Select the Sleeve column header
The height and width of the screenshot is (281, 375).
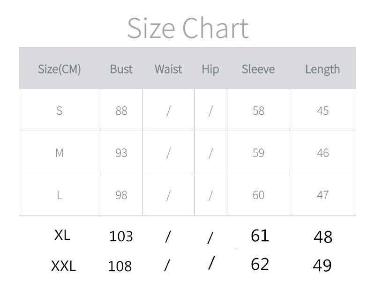click(x=258, y=69)
